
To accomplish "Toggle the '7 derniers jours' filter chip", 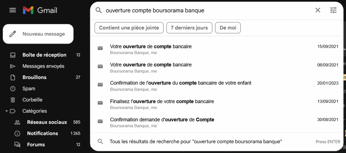I will click(x=189, y=28).
